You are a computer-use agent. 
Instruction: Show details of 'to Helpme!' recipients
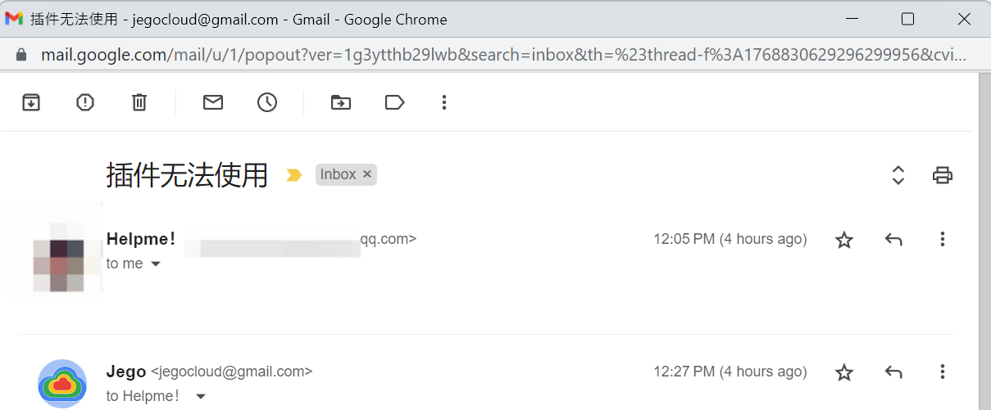coord(201,397)
